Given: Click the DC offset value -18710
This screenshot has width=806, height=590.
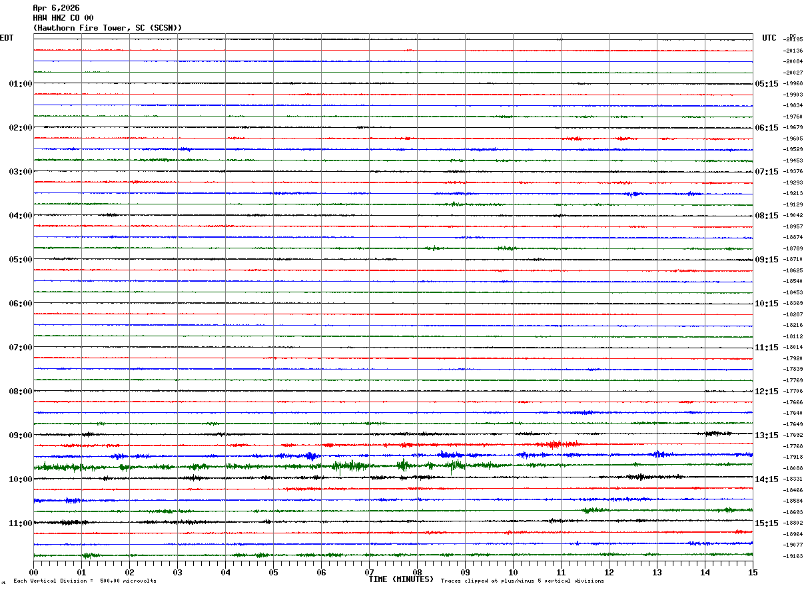Looking at the screenshot, I should (793, 259).
